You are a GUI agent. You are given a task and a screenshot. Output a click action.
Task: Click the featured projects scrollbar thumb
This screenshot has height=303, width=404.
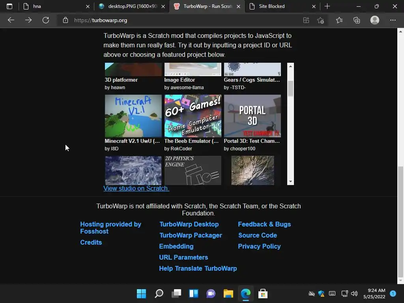tap(290, 88)
